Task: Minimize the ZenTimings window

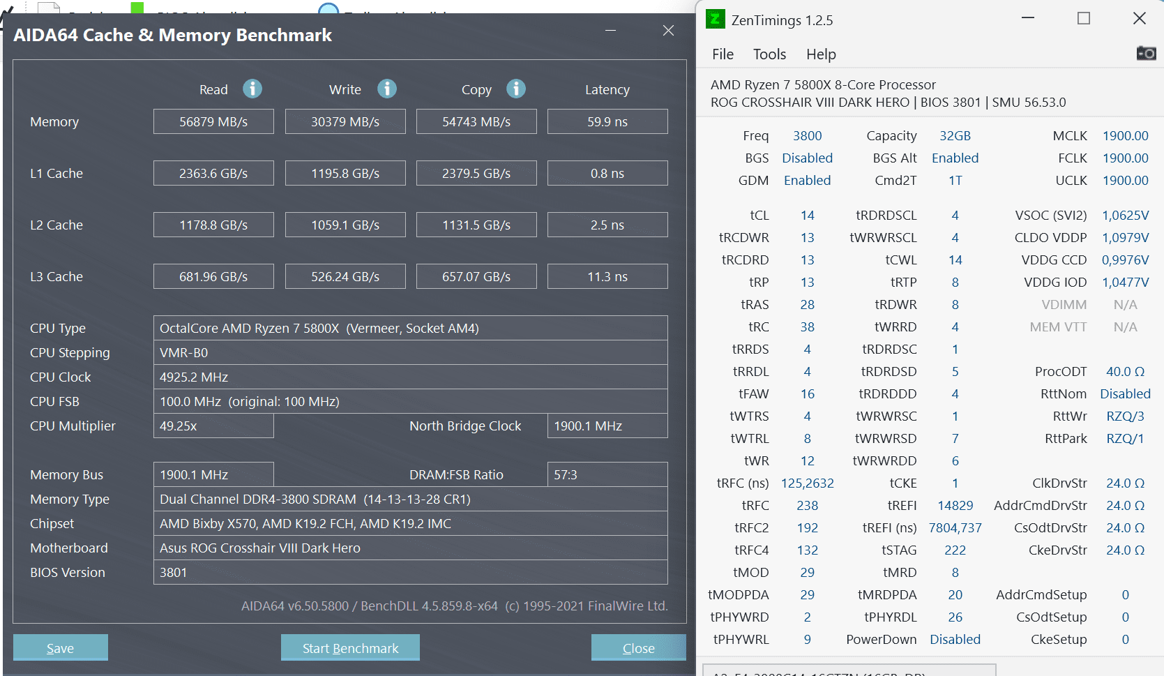Action: 1028,18
